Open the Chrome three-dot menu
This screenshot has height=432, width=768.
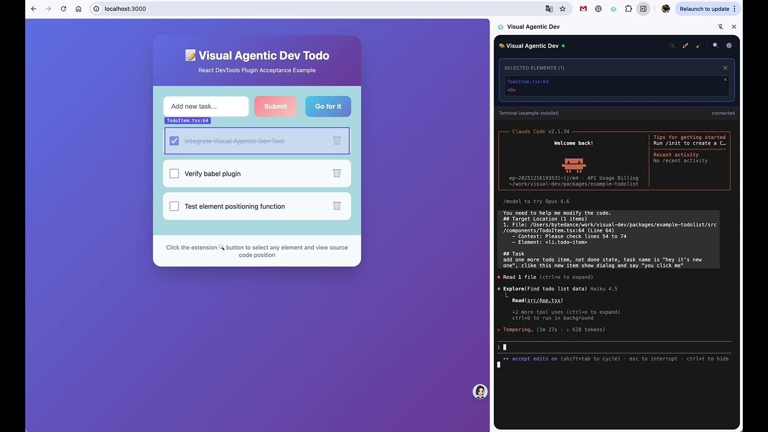tap(734, 9)
